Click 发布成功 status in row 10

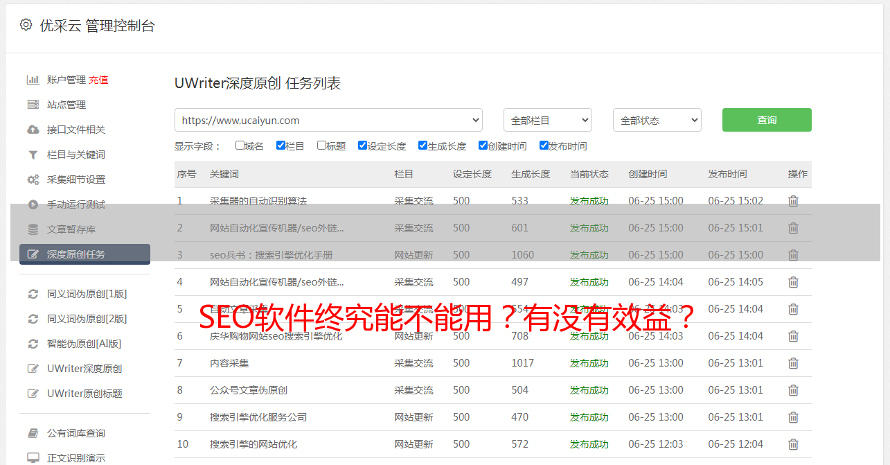pyautogui.click(x=589, y=444)
